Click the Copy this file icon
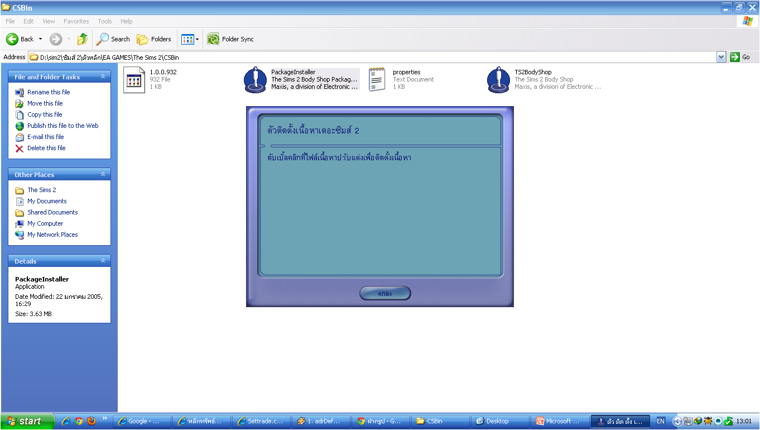760x430 pixels. pos(20,114)
